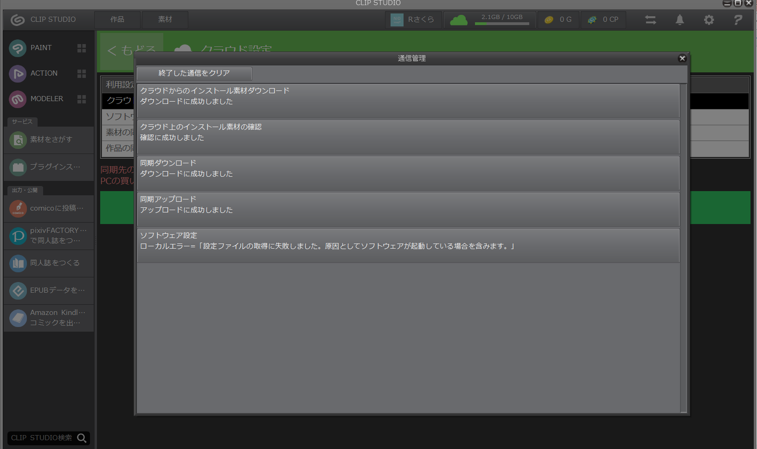The width and height of the screenshot is (757, 449).
Task: Click the Rさくら username
Action: (421, 19)
